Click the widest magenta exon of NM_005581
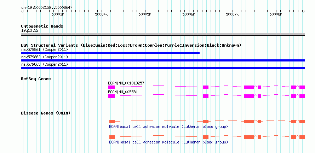The image size is (315, 153). (249, 96)
